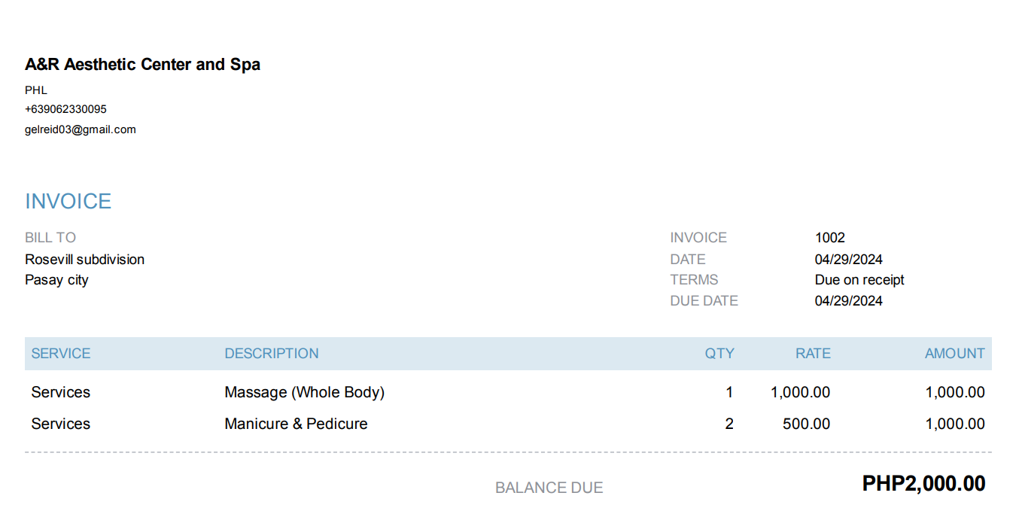
Task: Click the DESCRIPTION column header
Action: [x=271, y=354]
